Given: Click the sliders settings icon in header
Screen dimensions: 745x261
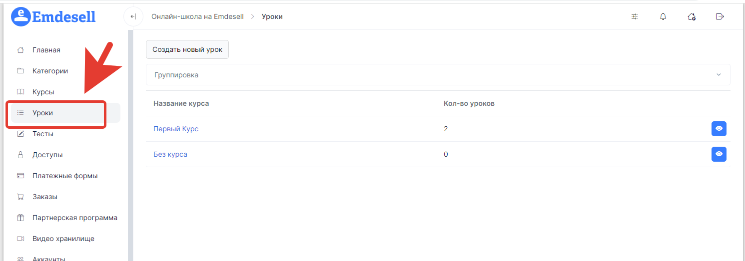Looking at the screenshot, I should point(635,16).
